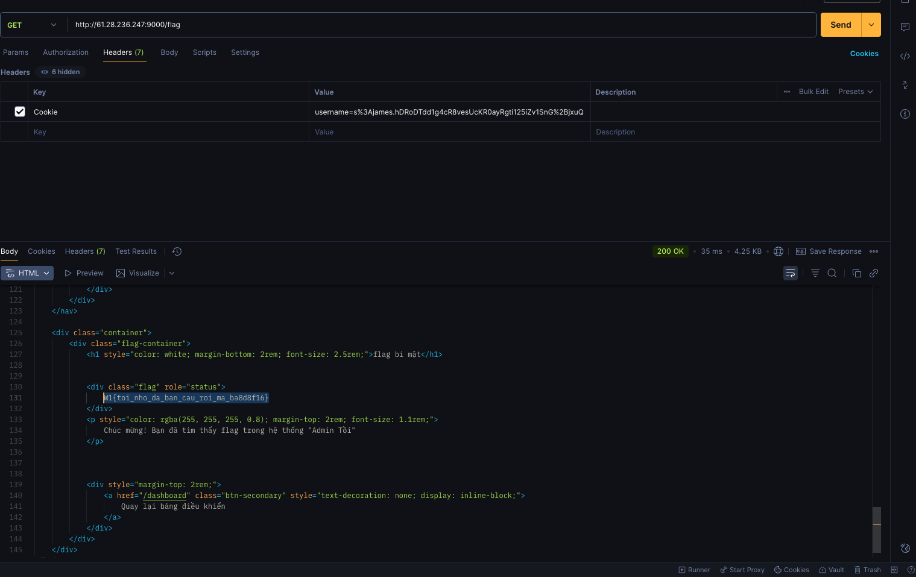Click the filter response icon
916x577 pixels.
click(x=815, y=273)
